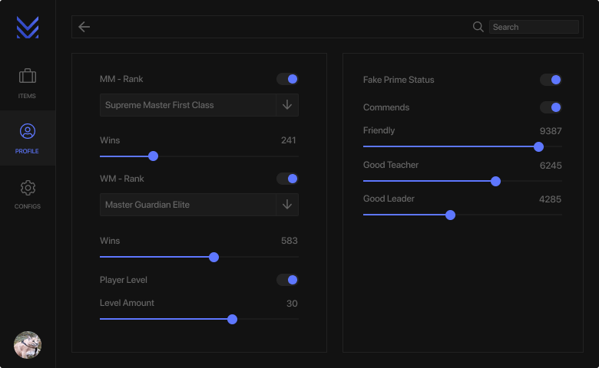Open the user avatar picture
Viewport: 599px width, 368px height.
point(28,345)
